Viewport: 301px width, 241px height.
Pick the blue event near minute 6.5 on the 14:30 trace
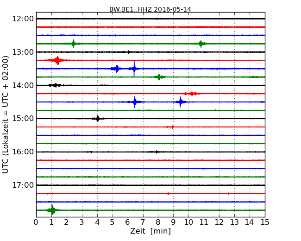click(135, 102)
